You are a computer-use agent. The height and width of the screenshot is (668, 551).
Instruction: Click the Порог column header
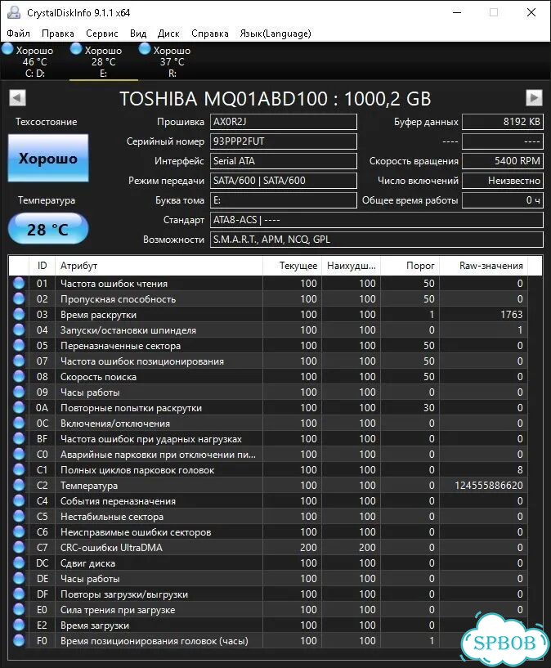(x=410, y=266)
